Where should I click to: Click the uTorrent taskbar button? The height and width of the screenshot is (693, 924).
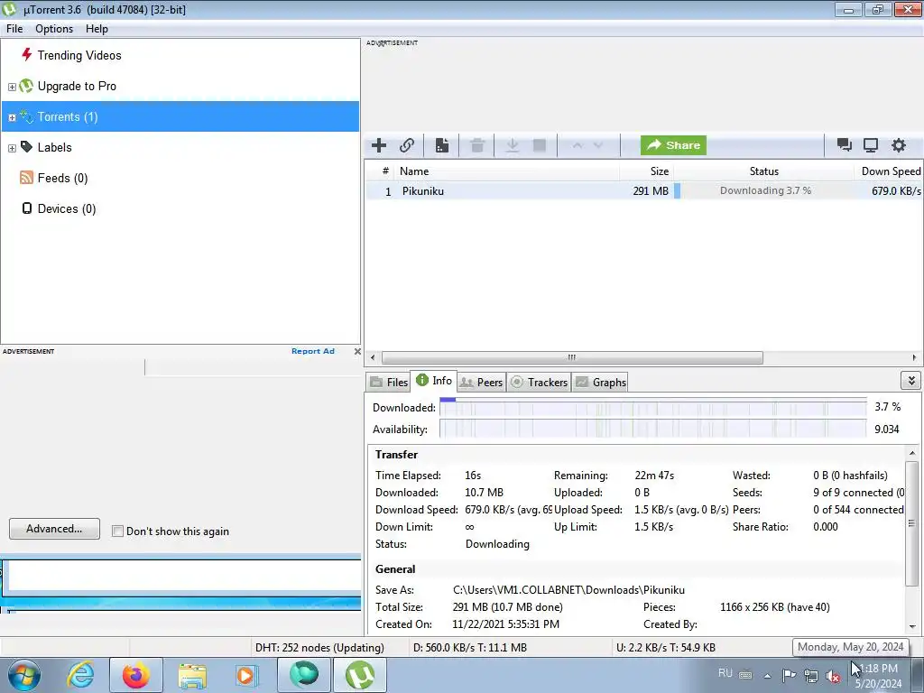click(x=360, y=675)
